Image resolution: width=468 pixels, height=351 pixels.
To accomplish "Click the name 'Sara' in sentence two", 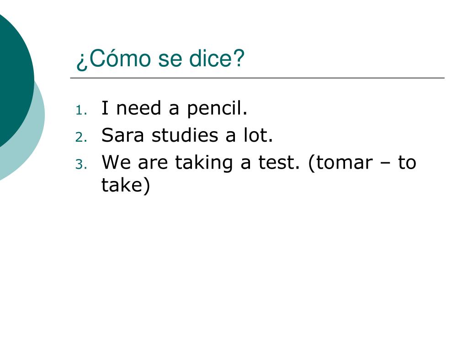I will coord(122,135).
